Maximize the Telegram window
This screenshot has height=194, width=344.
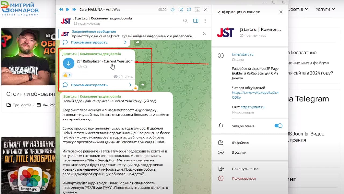pos(274,2)
